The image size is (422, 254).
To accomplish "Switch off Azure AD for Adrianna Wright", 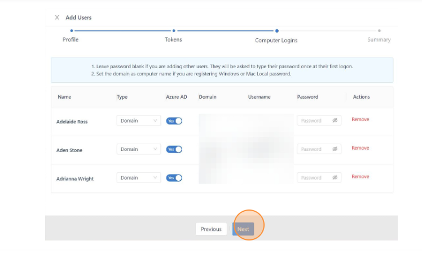I will (174, 177).
